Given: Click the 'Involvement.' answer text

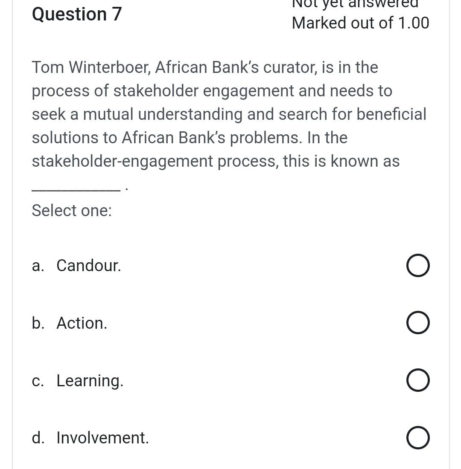Looking at the screenshot, I should 102,438.
